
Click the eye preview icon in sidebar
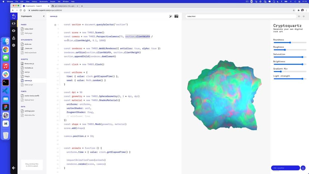(x=14, y=31)
